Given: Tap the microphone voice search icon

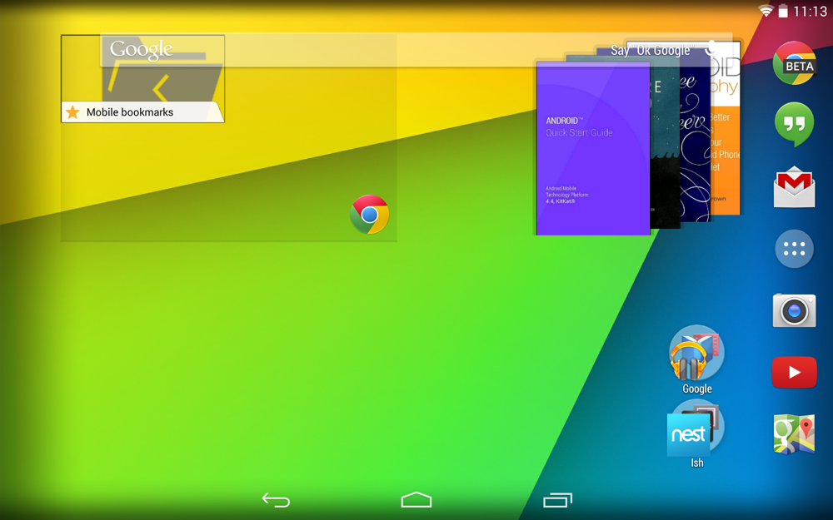Looking at the screenshot, I should [711, 49].
